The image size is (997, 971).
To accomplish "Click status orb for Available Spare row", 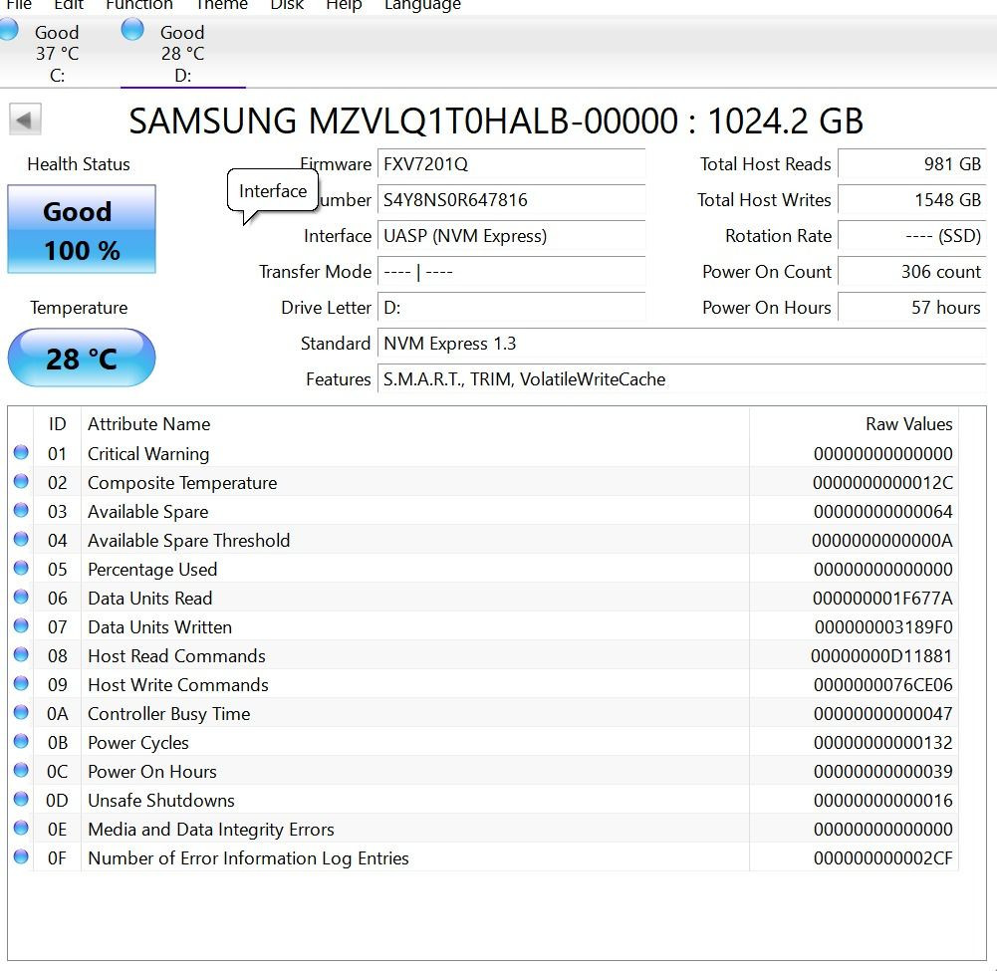I will point(21,510).
